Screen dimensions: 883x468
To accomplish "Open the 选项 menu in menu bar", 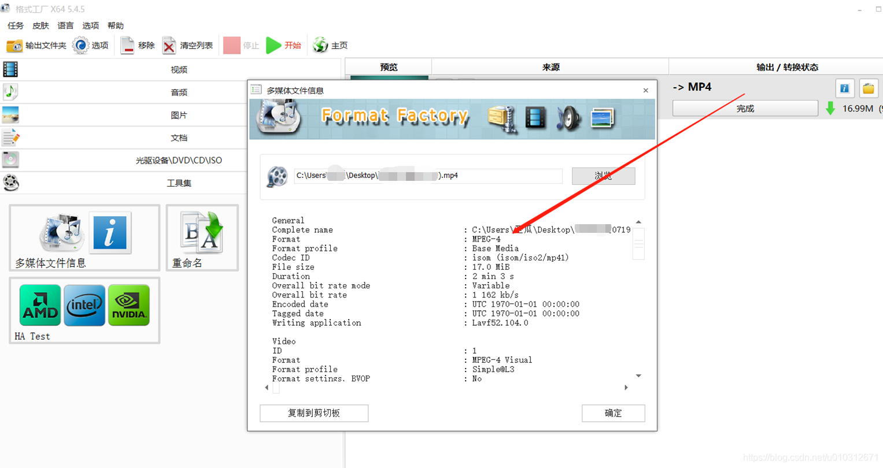I will pyautogui.click(x=90, y=25).
